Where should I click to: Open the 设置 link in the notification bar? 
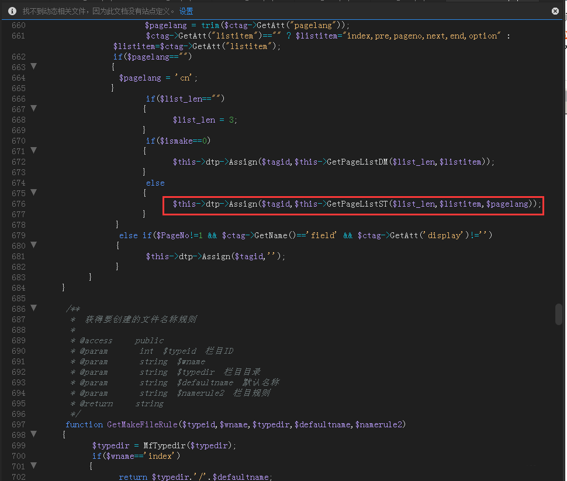click(186, 12)
